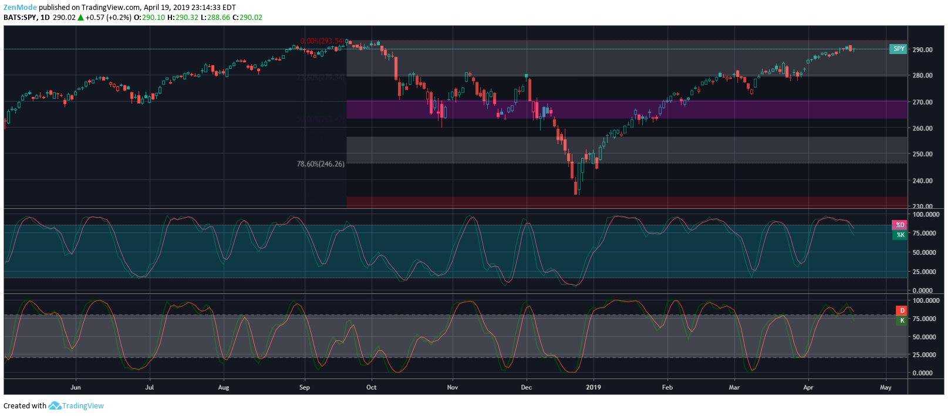Click the Aug label on time axis
The width and height of the screenshot is (948, 416).
224,387
